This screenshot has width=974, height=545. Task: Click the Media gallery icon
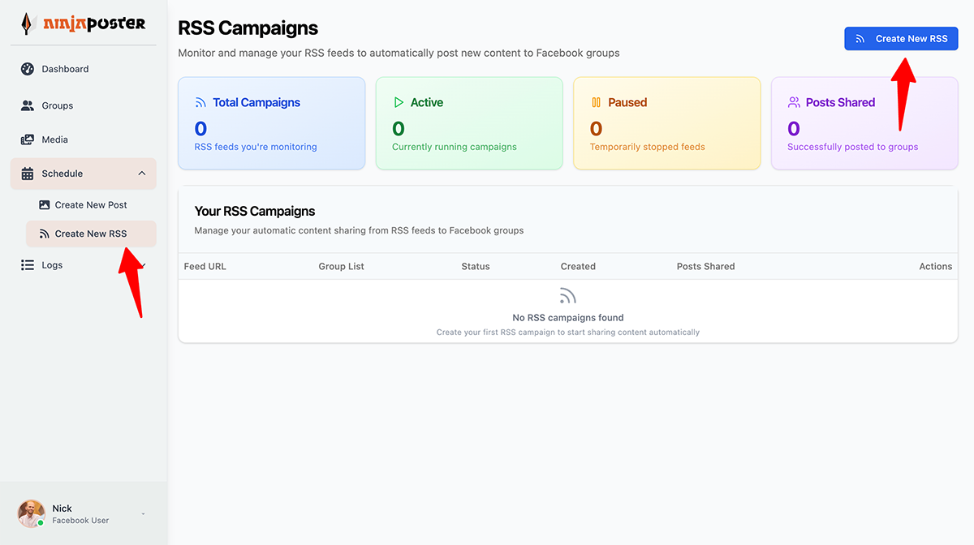[28, 139]
